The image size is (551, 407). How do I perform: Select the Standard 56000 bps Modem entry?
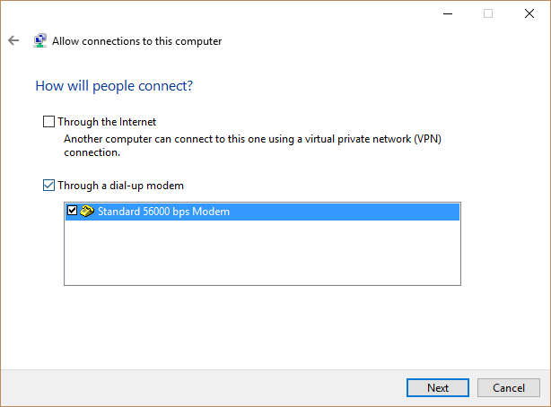(x=262, y=212)
